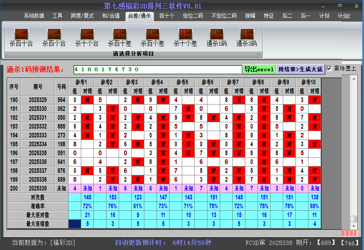Select the 通杀1码 prediction icon

point(216,34)
